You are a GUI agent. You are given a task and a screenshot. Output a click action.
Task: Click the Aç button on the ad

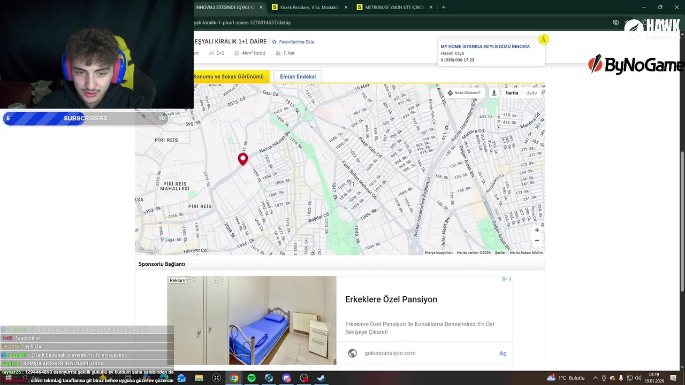click(x=503, y=353)
